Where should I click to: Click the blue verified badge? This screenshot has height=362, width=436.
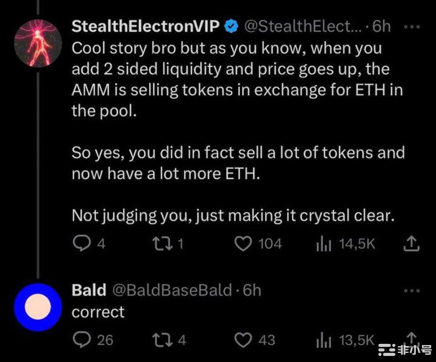[231, 27]
